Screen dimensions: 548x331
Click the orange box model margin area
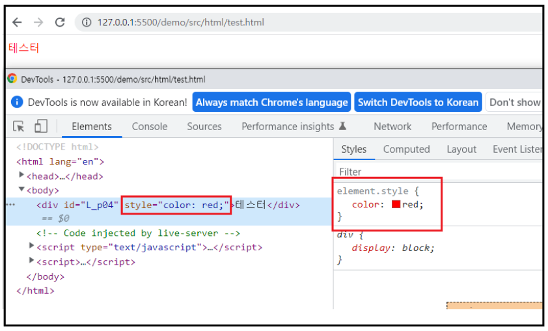coord(494,306)
